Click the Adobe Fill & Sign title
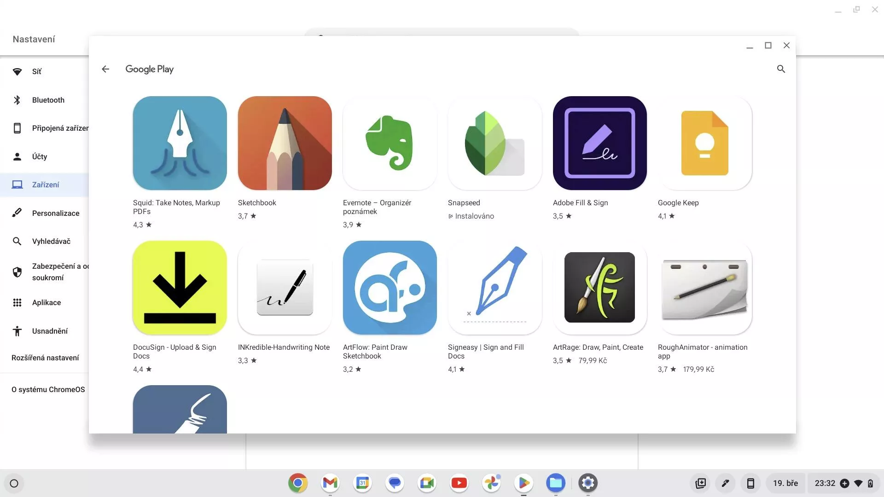 (581, 203)
